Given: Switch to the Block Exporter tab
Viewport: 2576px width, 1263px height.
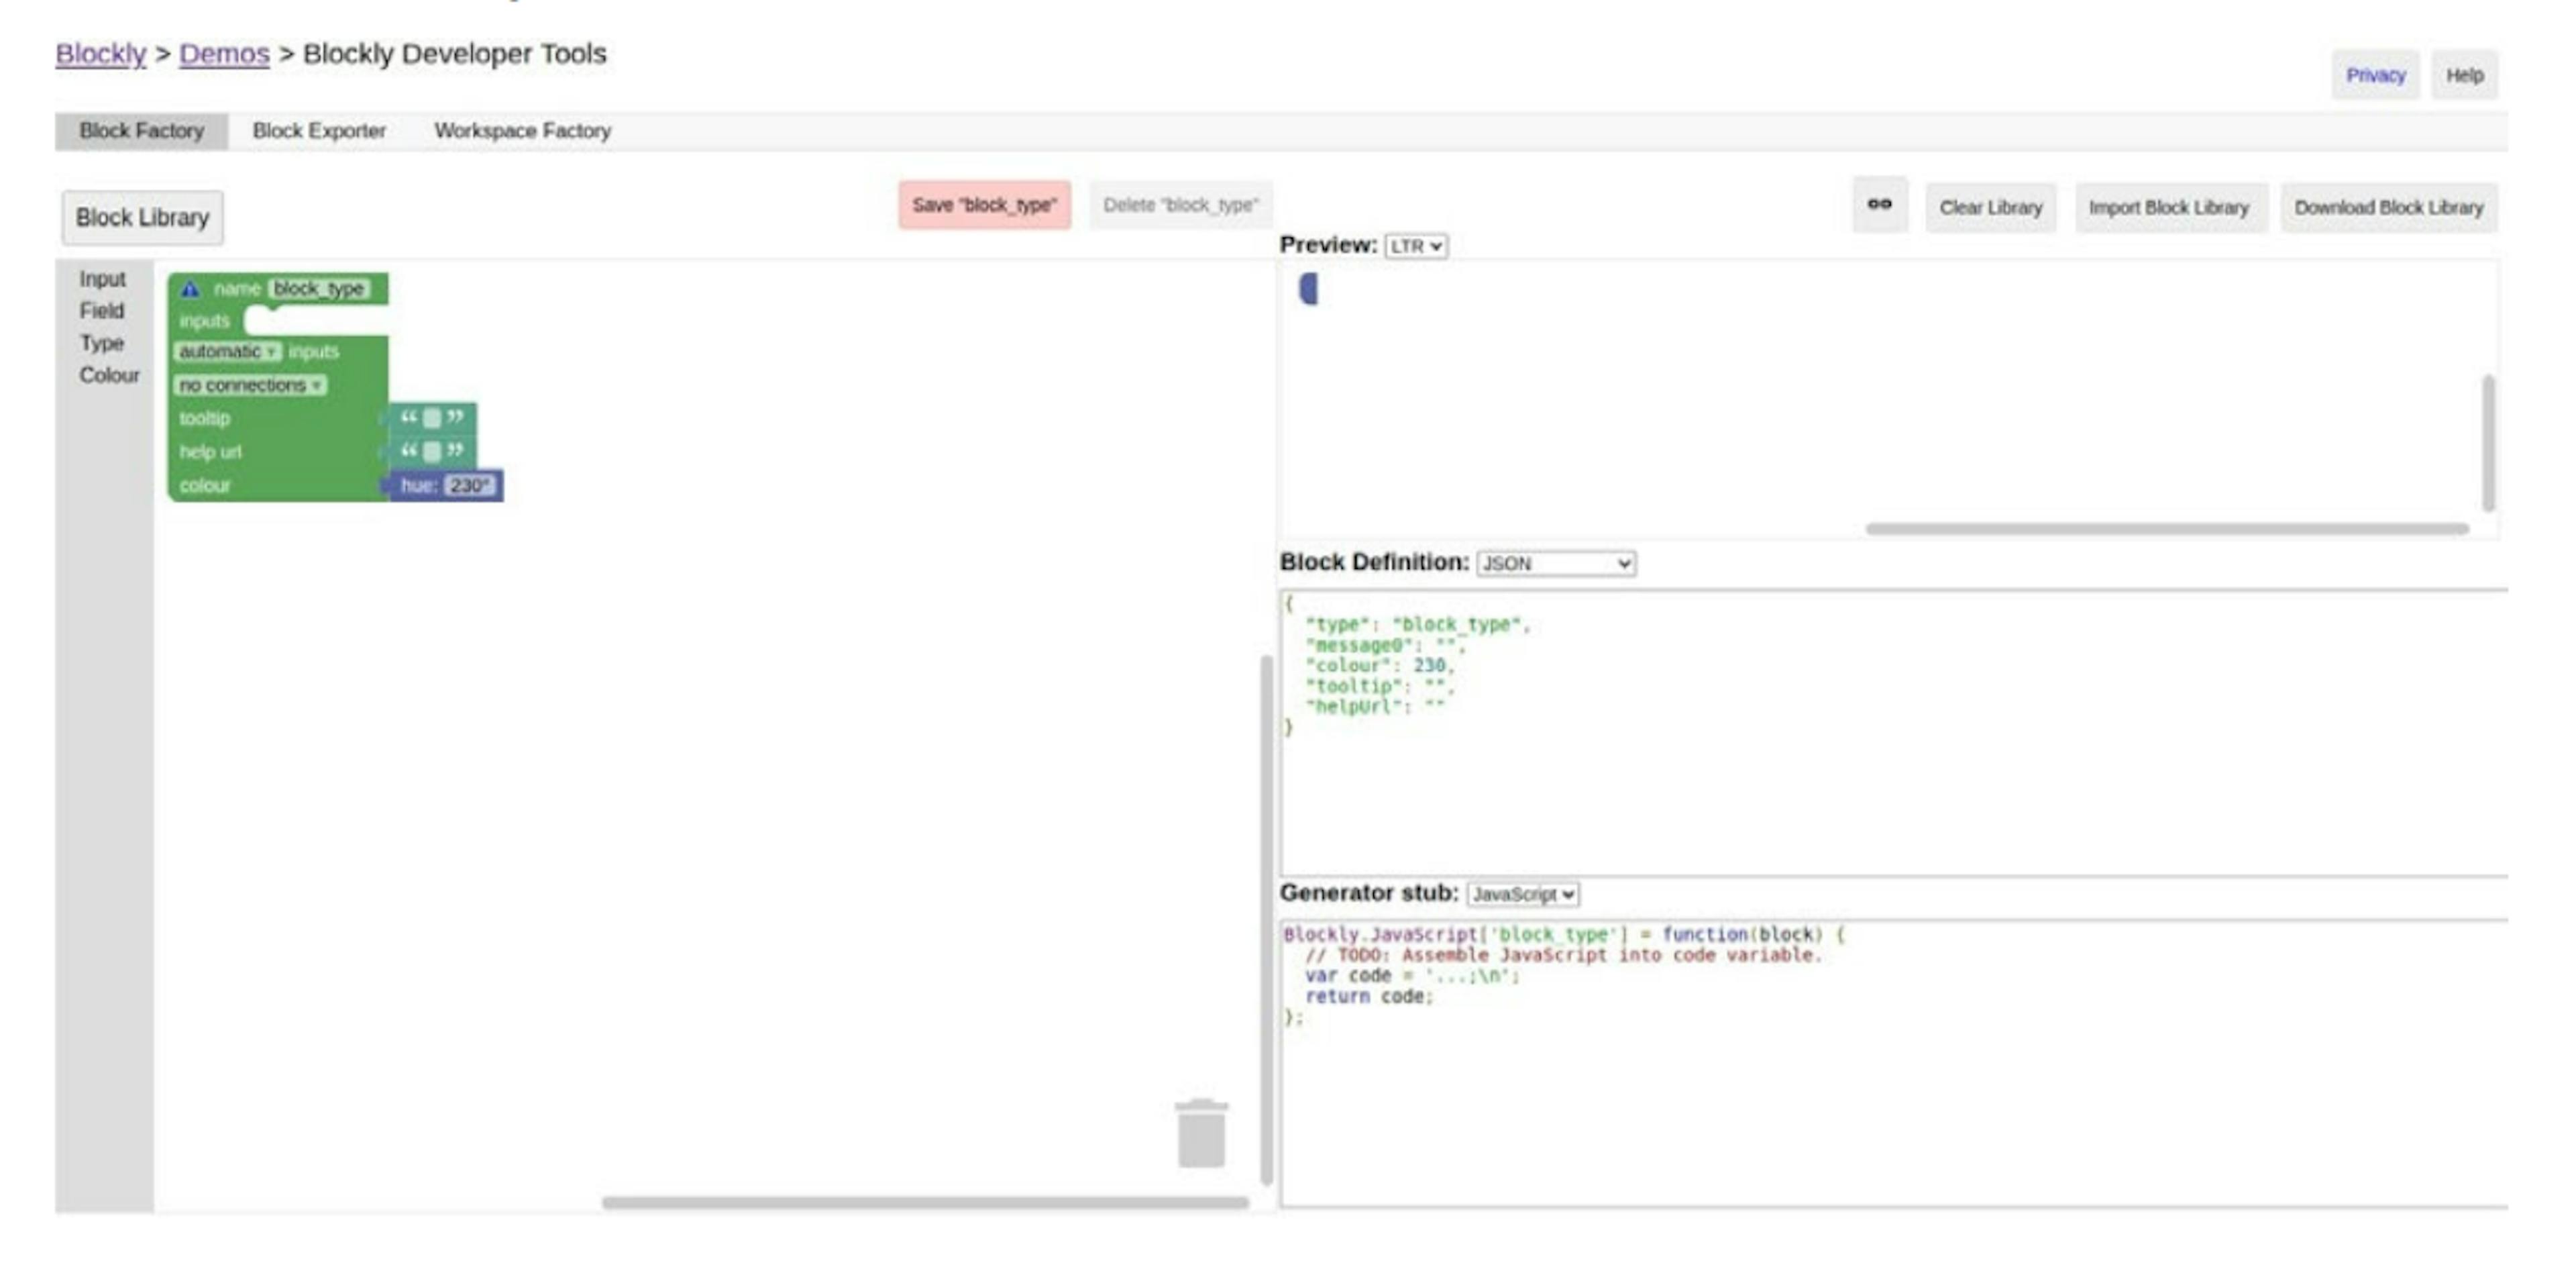Looking at the screenshot, I should [x=319, y=131].
